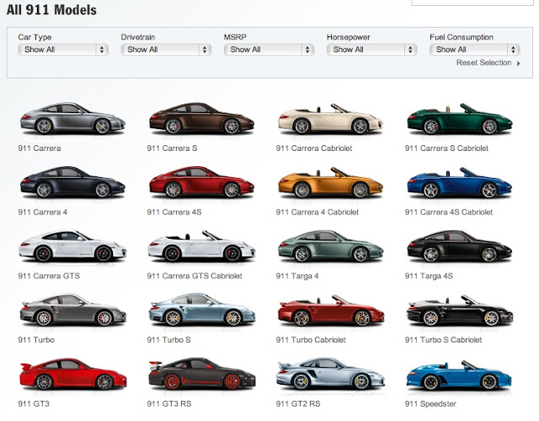The width and height of the screenshot is (539, 421).
Task: Select the blue 911 Speedster image
Action: tap(460, 375)
